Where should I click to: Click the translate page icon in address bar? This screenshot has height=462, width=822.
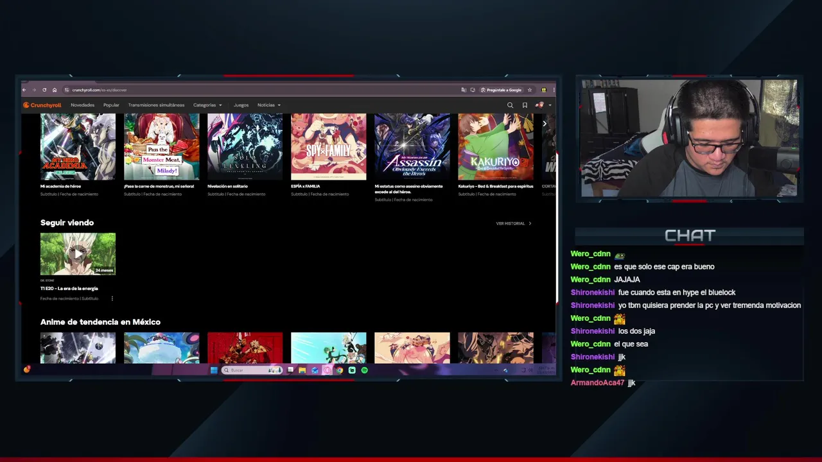[464, 90]
